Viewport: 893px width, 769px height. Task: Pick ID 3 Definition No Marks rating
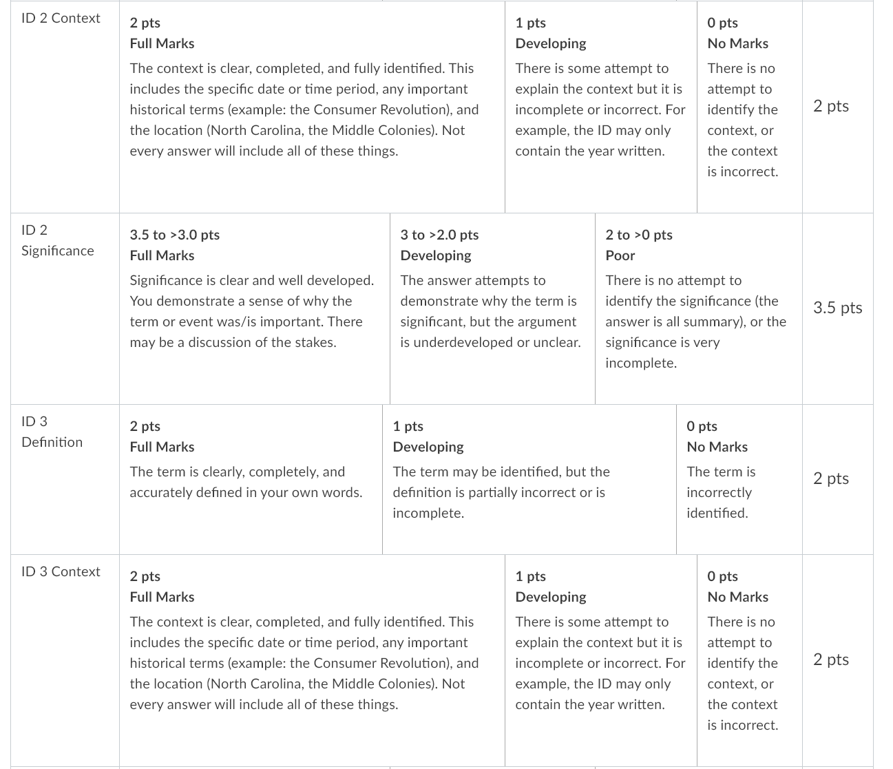pos(739,479)
